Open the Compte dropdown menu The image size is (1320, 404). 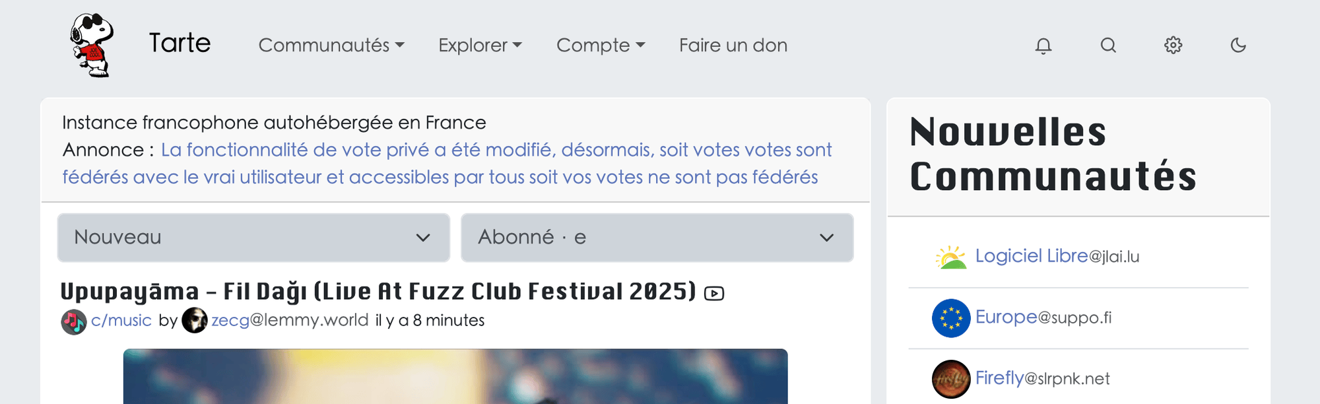(x=601, y=46)
